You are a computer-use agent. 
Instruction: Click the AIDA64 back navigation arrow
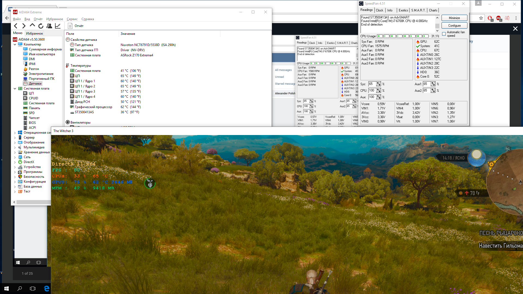[x=16, y=26]
